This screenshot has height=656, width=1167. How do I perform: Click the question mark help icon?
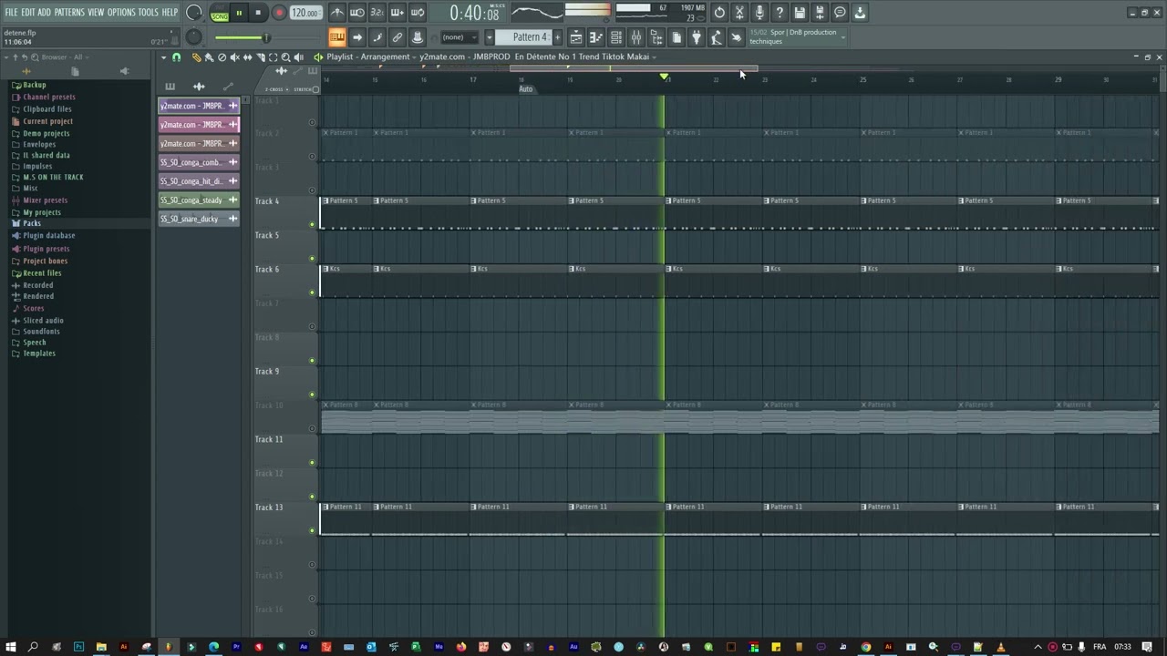(780, 13)
